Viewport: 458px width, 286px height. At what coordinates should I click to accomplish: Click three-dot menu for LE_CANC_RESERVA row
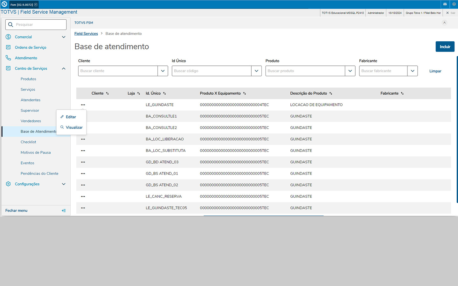pyautogui.click(x=83, y=196)
